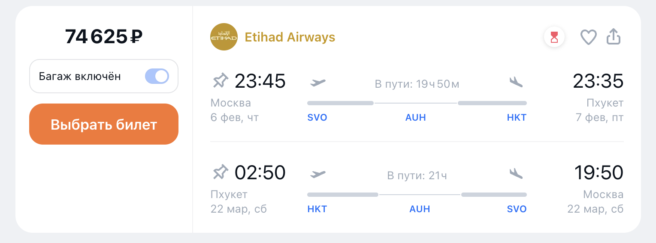This screenshot has width=656, height=243.
Task: Click the Etihad Airways logo
Action: (x=224, y=37)
